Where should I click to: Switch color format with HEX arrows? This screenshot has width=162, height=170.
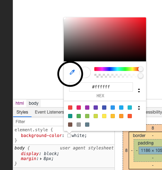[x=139, y=91]
